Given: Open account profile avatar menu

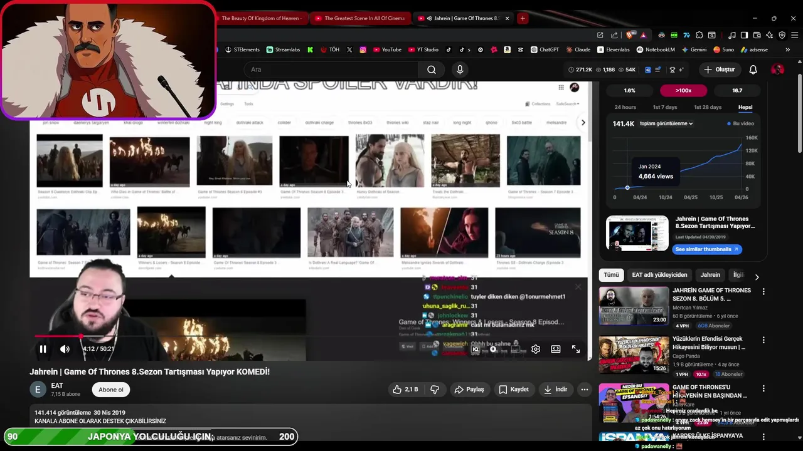Looking at the screenshot, I should [777, 70].
